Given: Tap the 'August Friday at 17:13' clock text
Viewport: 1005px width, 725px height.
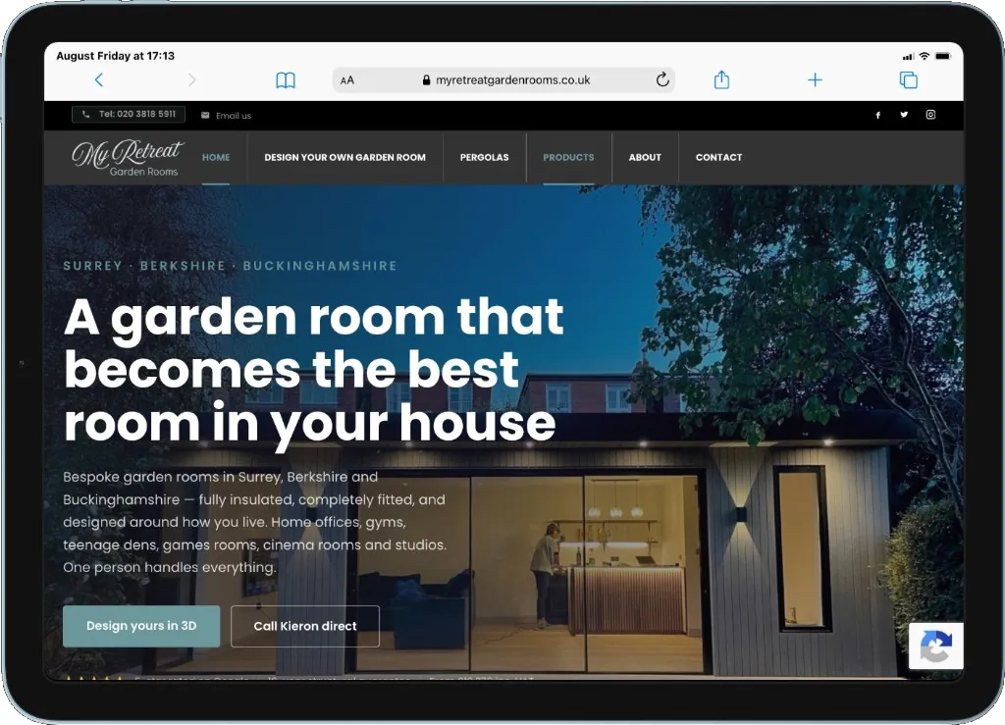Looking at the screenshot, I should (x=116, y=56).
